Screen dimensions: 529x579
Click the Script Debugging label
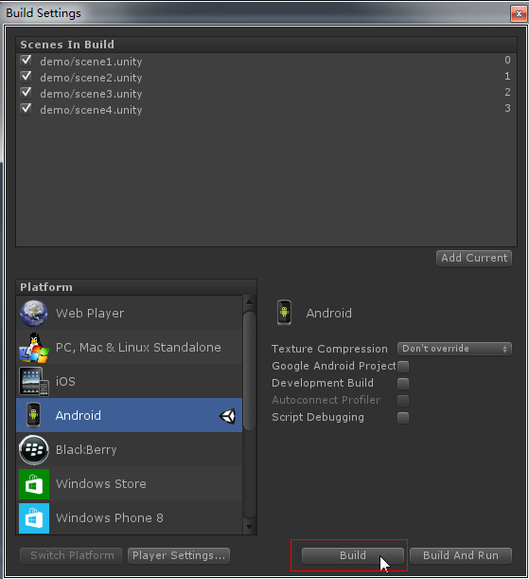pos(318,417)
